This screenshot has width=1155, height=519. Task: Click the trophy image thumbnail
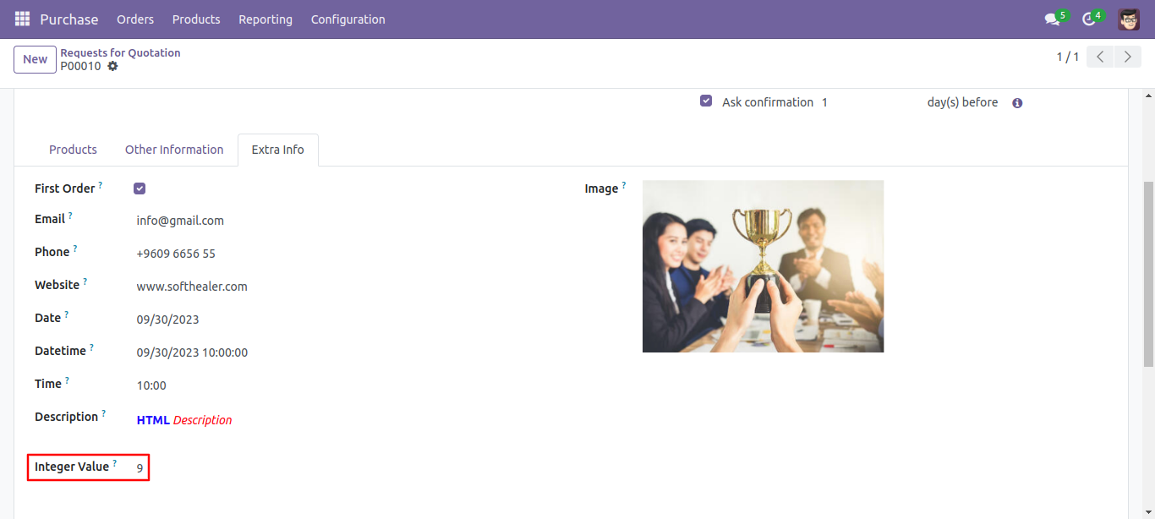(x=763, y=266)
